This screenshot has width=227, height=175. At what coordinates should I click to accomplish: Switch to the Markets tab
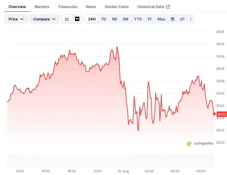(x=42, y=7)
